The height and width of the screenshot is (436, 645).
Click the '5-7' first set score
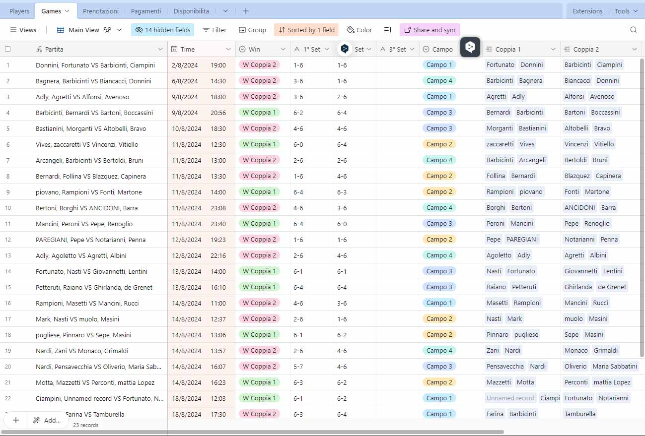(x=298, y=367)
